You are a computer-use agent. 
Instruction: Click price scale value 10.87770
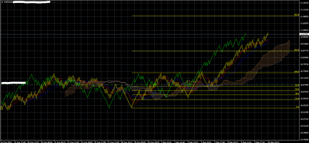coord(304,51)
